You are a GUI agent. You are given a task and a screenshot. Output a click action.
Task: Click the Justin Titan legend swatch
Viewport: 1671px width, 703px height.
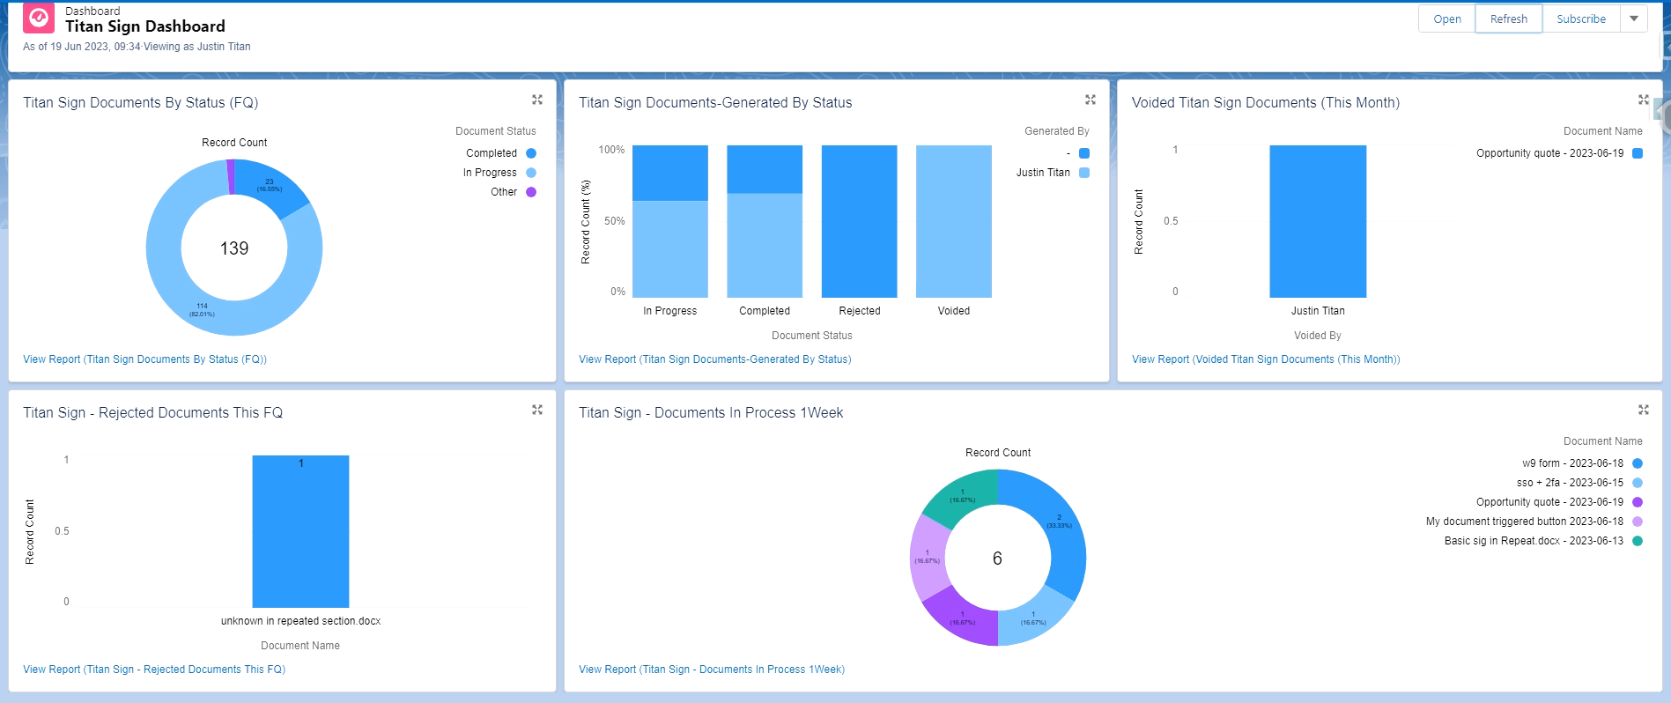tap(1084, 173)
